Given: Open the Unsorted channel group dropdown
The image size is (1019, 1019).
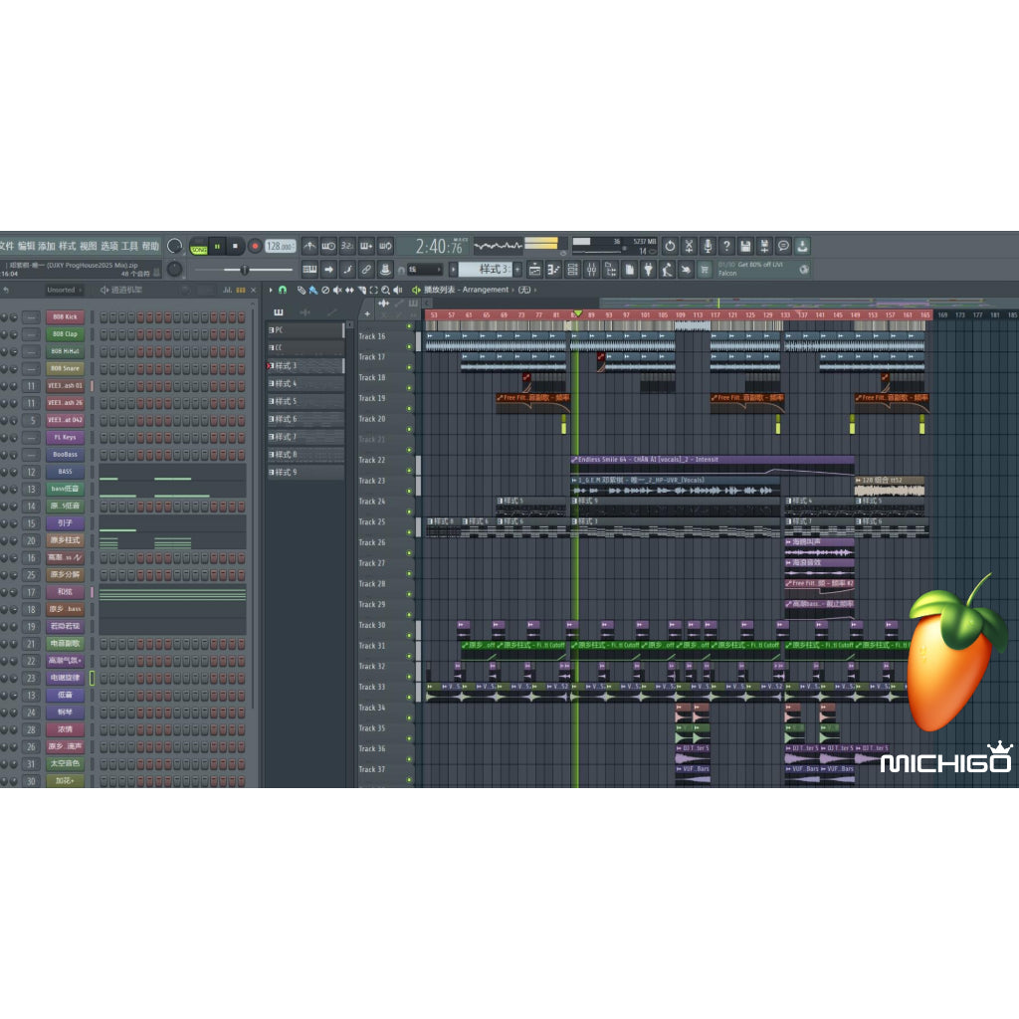Looking at the screenshot, I should (x=62, y=290).
